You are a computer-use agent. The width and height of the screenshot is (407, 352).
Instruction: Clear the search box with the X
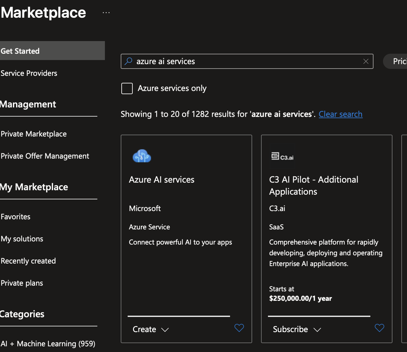pos(366,61)
